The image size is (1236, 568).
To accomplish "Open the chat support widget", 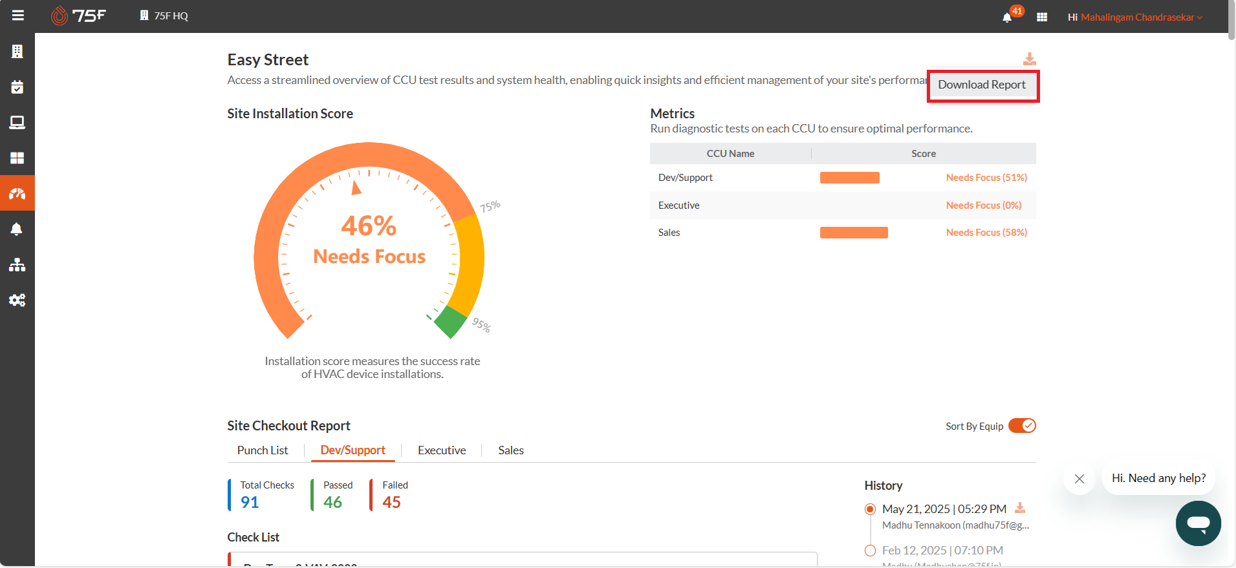I will (x=1198, y=523).
